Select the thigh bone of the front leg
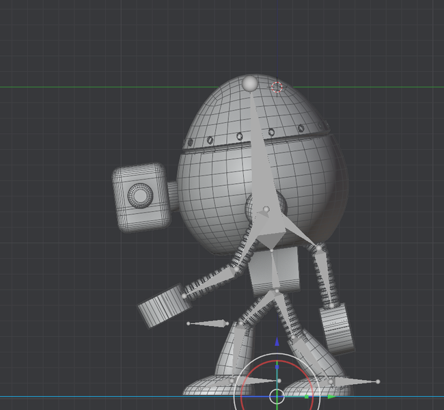Image resolution: width=444 pixels, height=410 pixels. coord(258,307)
